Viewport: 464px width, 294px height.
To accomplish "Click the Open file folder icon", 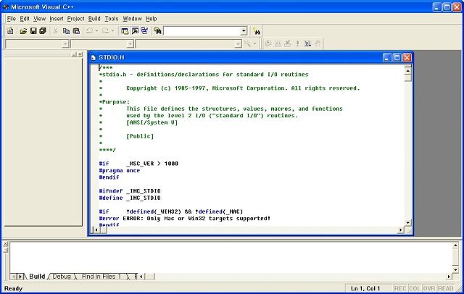I will pyautogui.click(x=23, y=30).
